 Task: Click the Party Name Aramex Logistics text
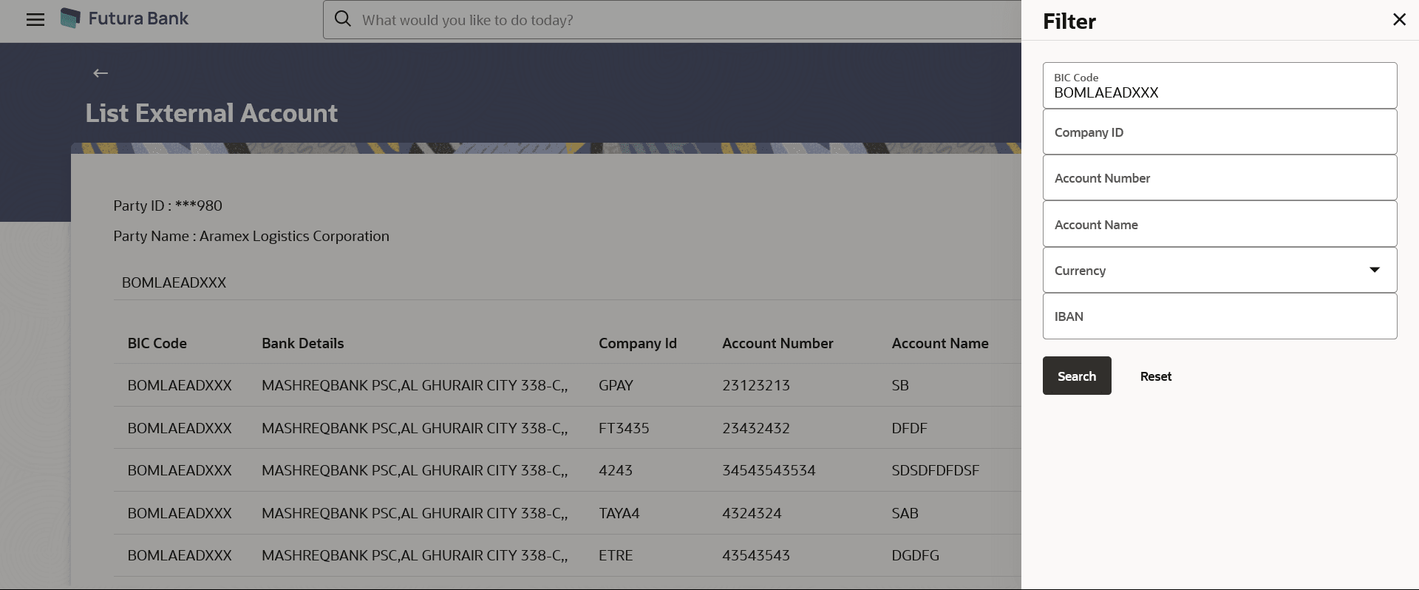click(251, 236)
